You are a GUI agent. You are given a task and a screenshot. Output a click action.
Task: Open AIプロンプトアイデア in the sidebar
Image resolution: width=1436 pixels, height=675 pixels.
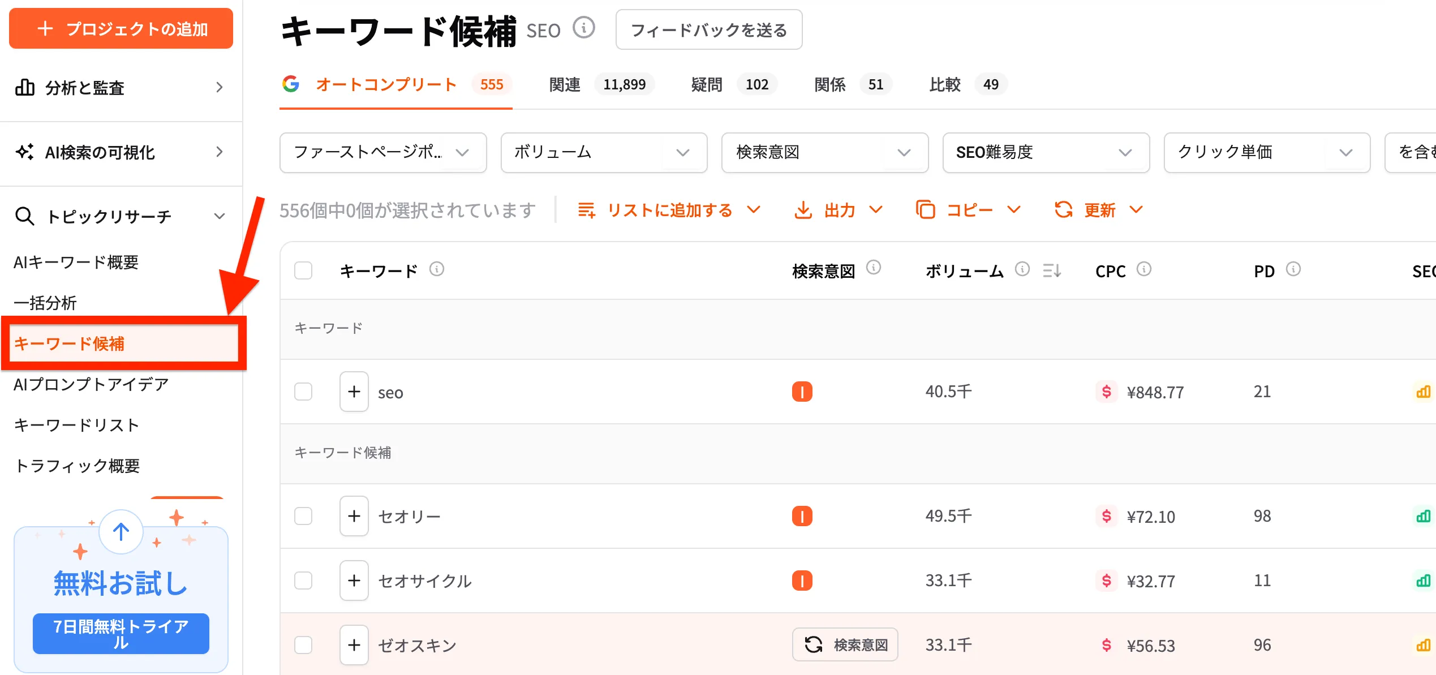[92, 384]
